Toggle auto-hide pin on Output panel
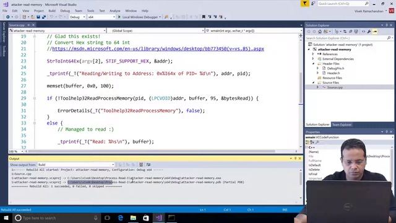 295,159
